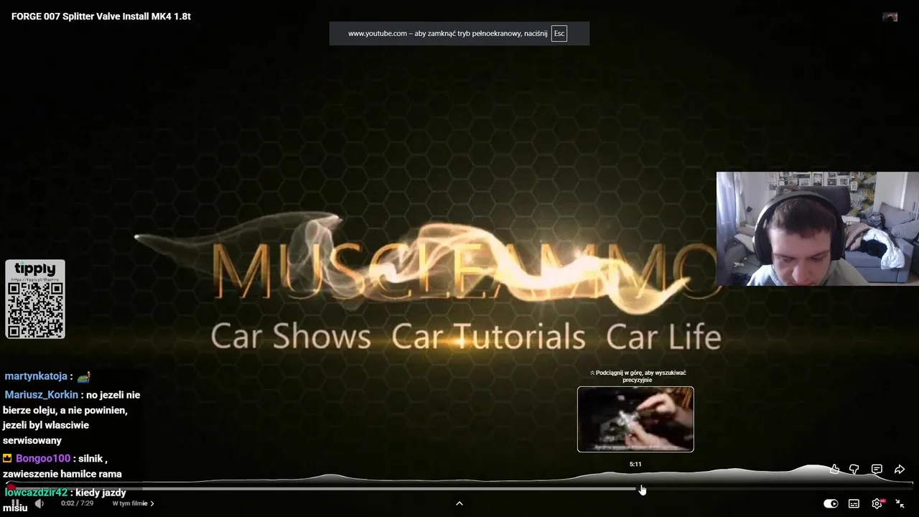Toggle the autoplay switch
Screen dimensions: 919x517
pyautogui.click(x=831, y=503)
